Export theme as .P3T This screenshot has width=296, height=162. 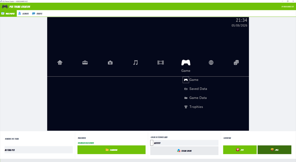point(240,150)
